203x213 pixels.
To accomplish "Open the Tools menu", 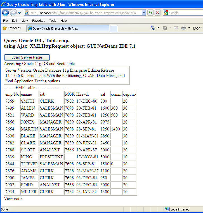I will pos(53,21).
